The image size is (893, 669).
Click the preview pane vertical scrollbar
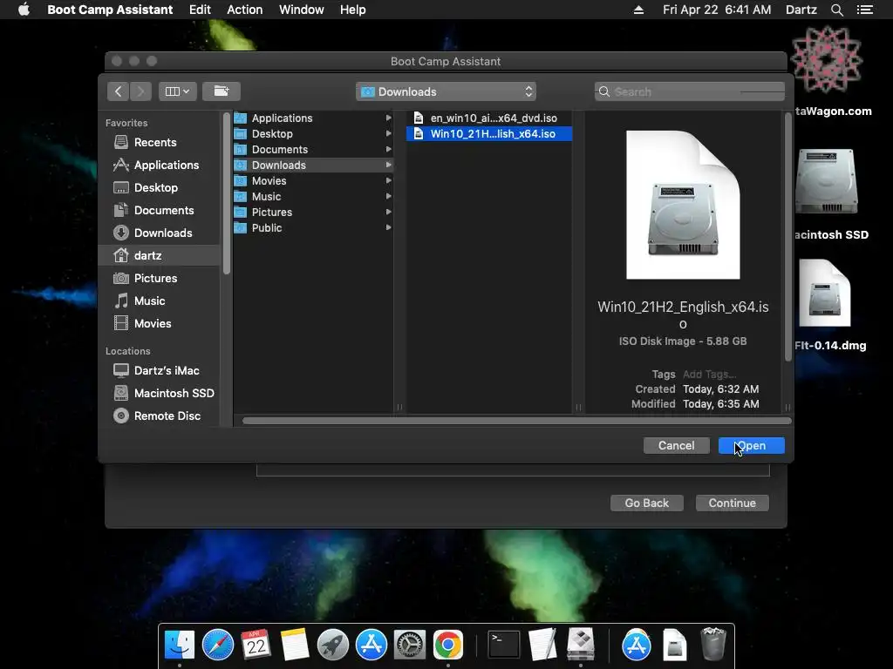(788, 236)
